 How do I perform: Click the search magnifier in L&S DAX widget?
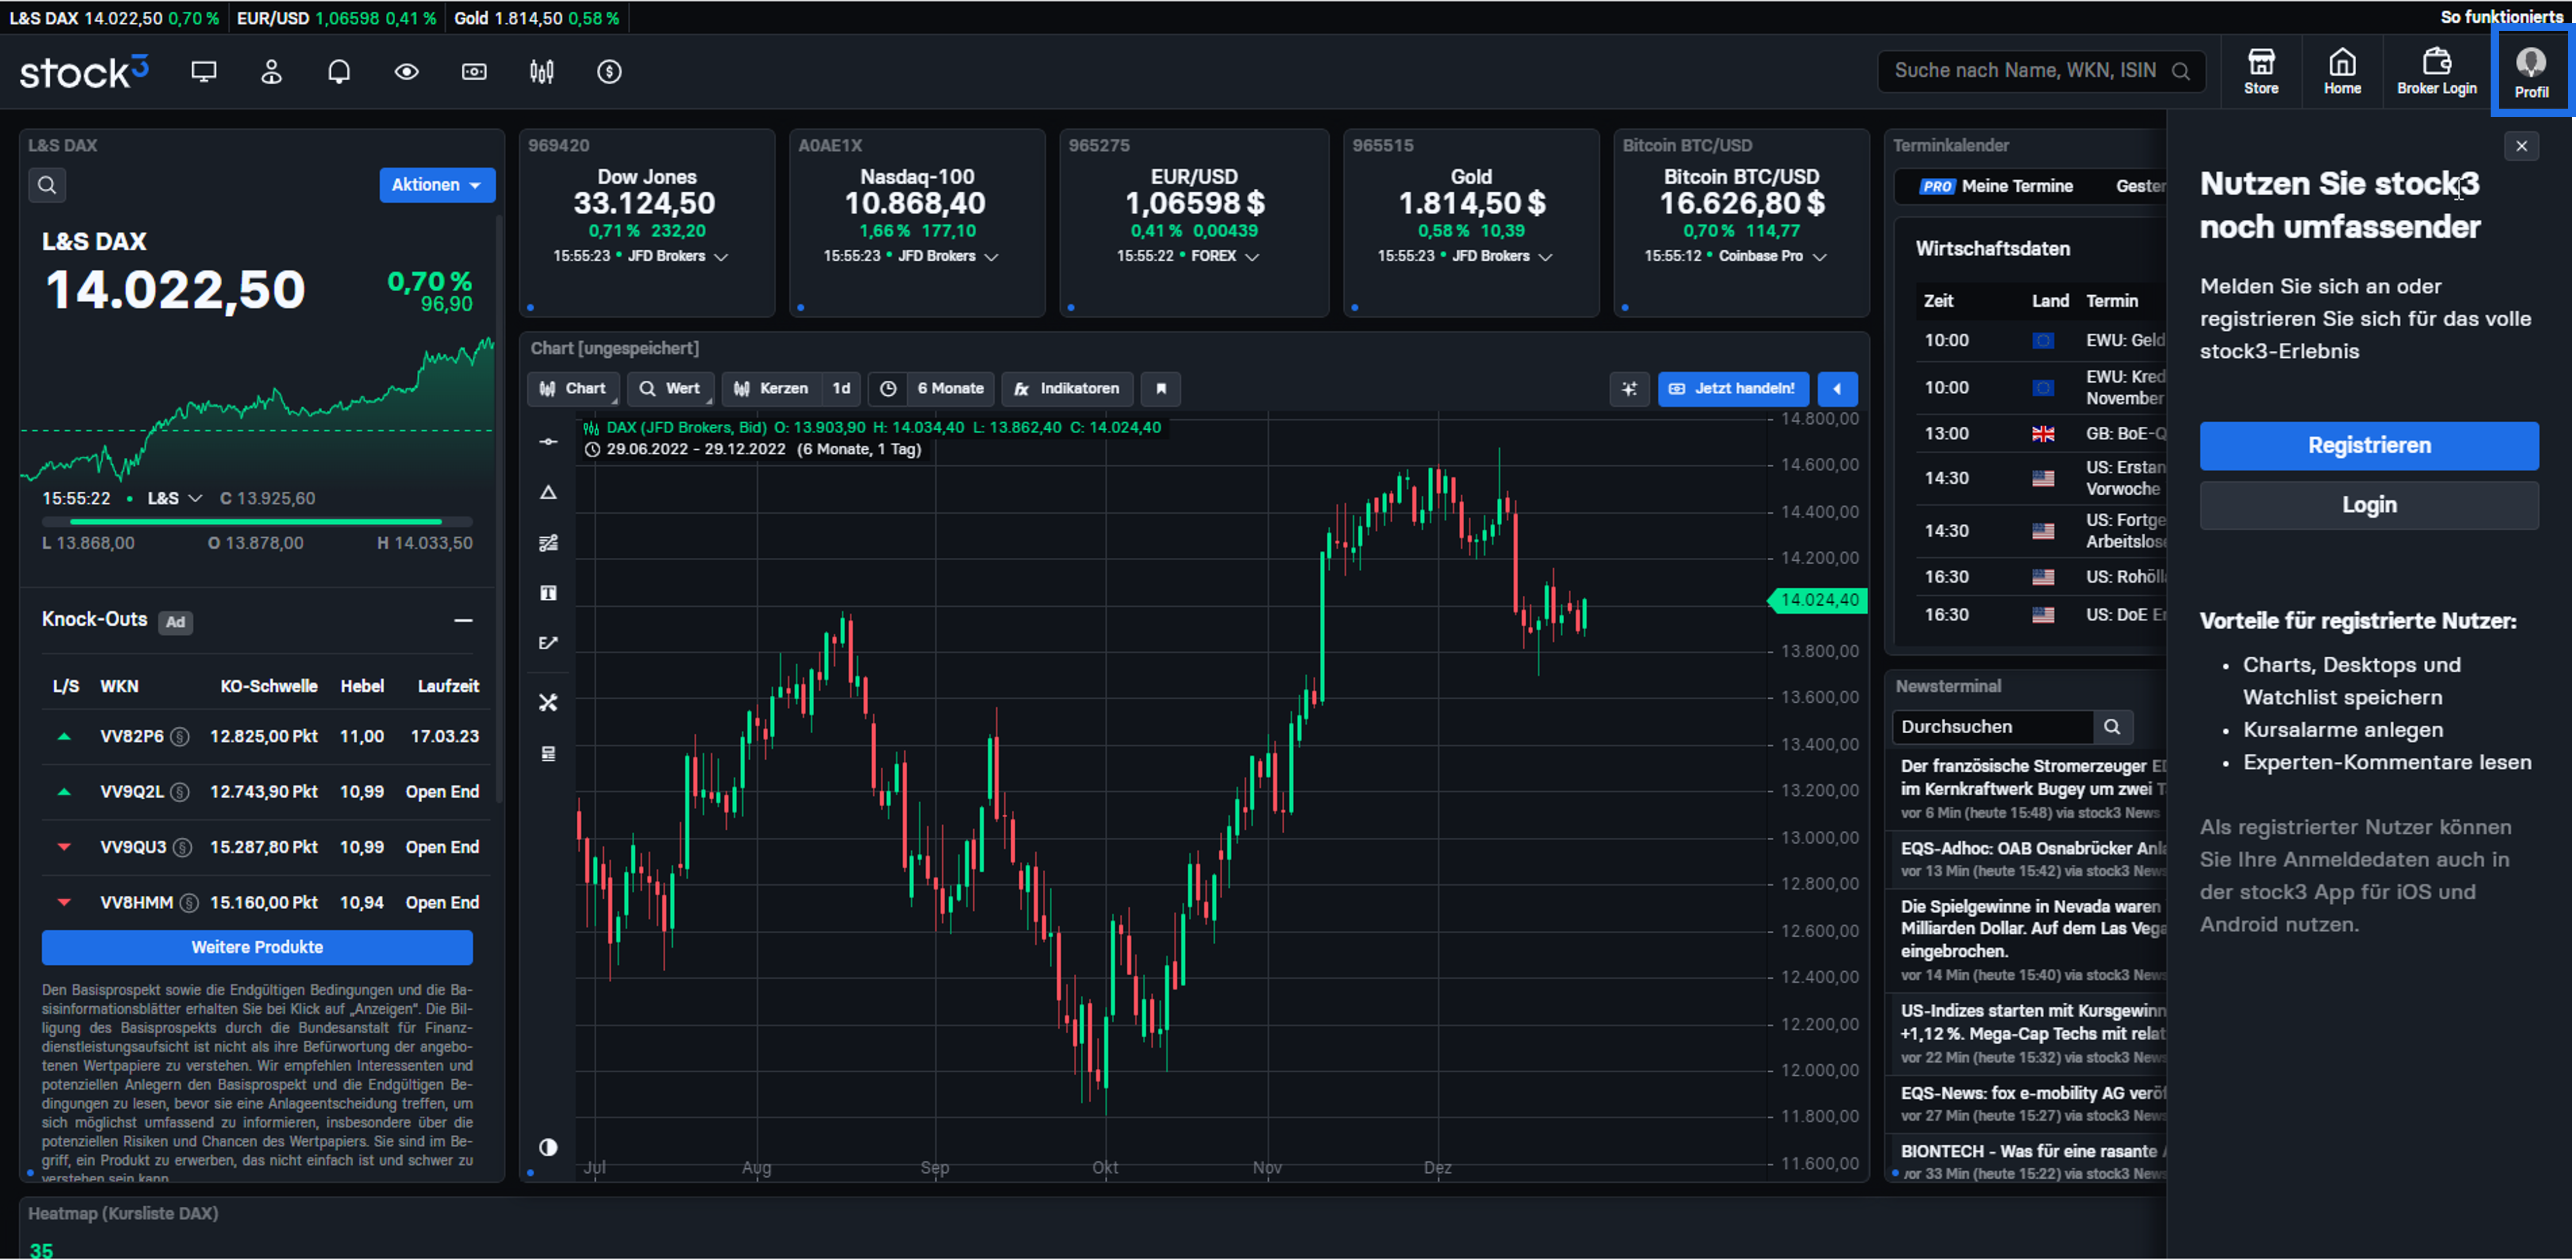click(x=47, y=185)
